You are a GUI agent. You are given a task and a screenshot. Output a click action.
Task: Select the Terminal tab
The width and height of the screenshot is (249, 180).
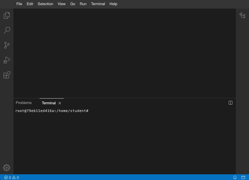(49, 103)
